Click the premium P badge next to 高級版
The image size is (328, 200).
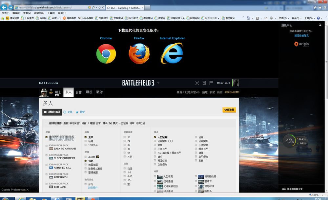[97, 157]
